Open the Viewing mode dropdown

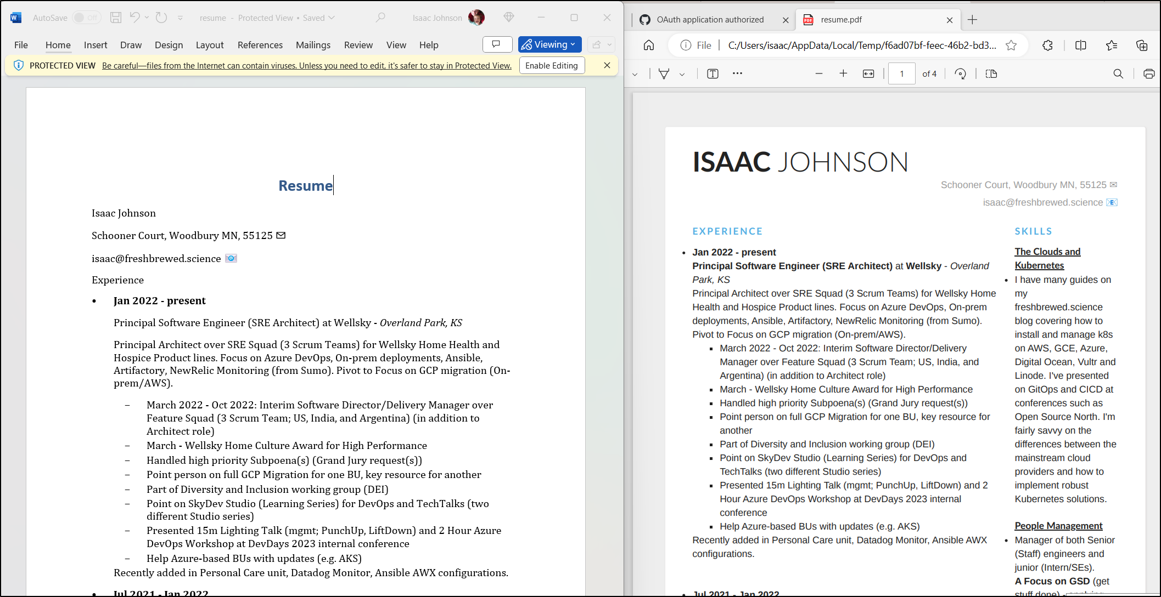(549, 44)
